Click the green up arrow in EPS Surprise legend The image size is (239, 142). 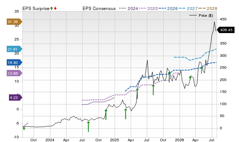point(52,8)
